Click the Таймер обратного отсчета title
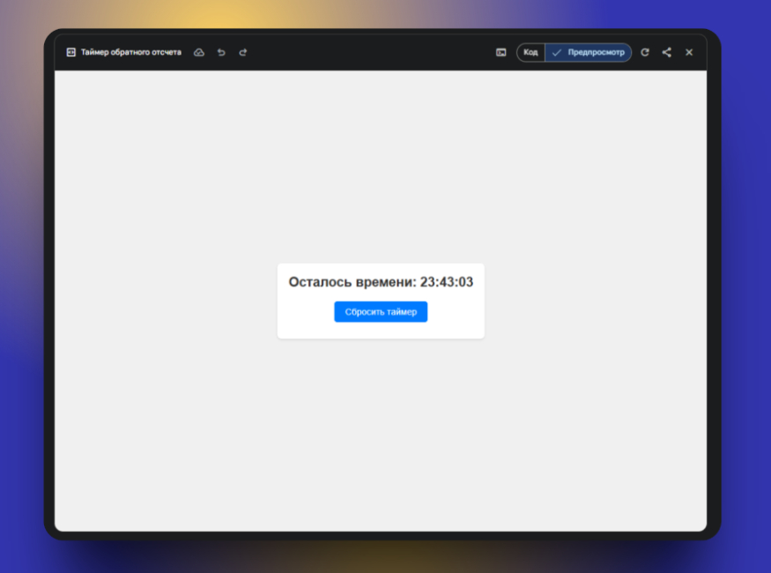This screenshot has height=573, width=771. [130, 52]
